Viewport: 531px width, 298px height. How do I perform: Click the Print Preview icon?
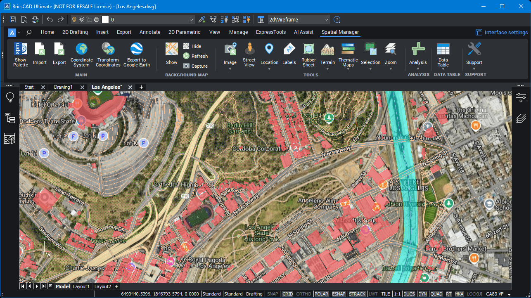(x=24, y=19)
